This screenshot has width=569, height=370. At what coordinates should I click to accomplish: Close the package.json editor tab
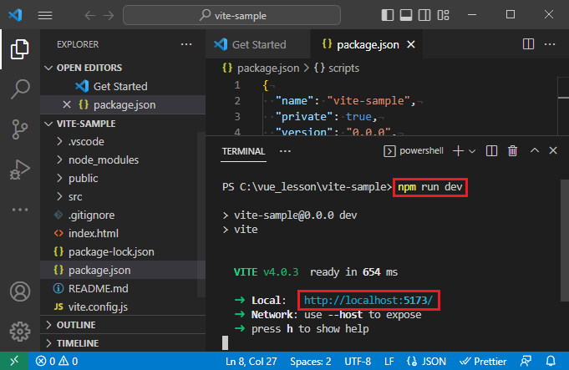(x=411, y=44)
